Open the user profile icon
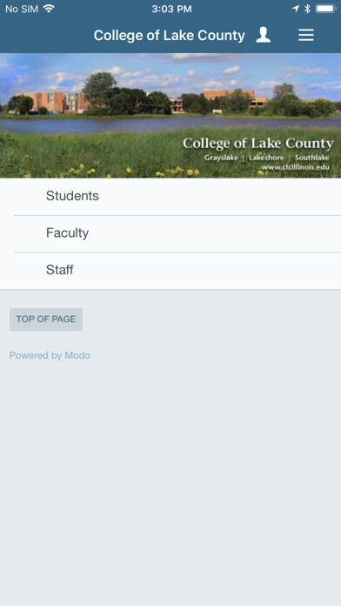The height and width of the screenshot is (606, 341). point(263,35)
